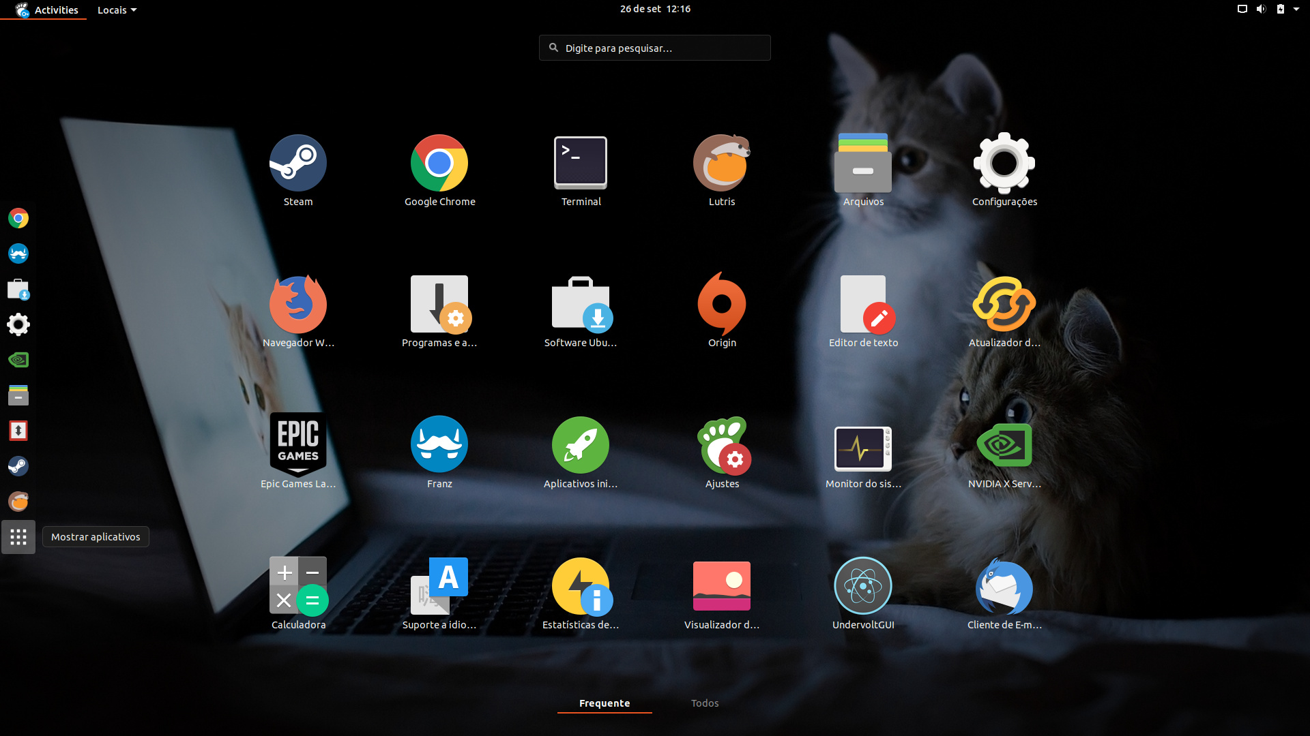Click the battery icon in top bar
Image resolution: width=1310 pixels, height=736 pixels.
coord(1280,9)
